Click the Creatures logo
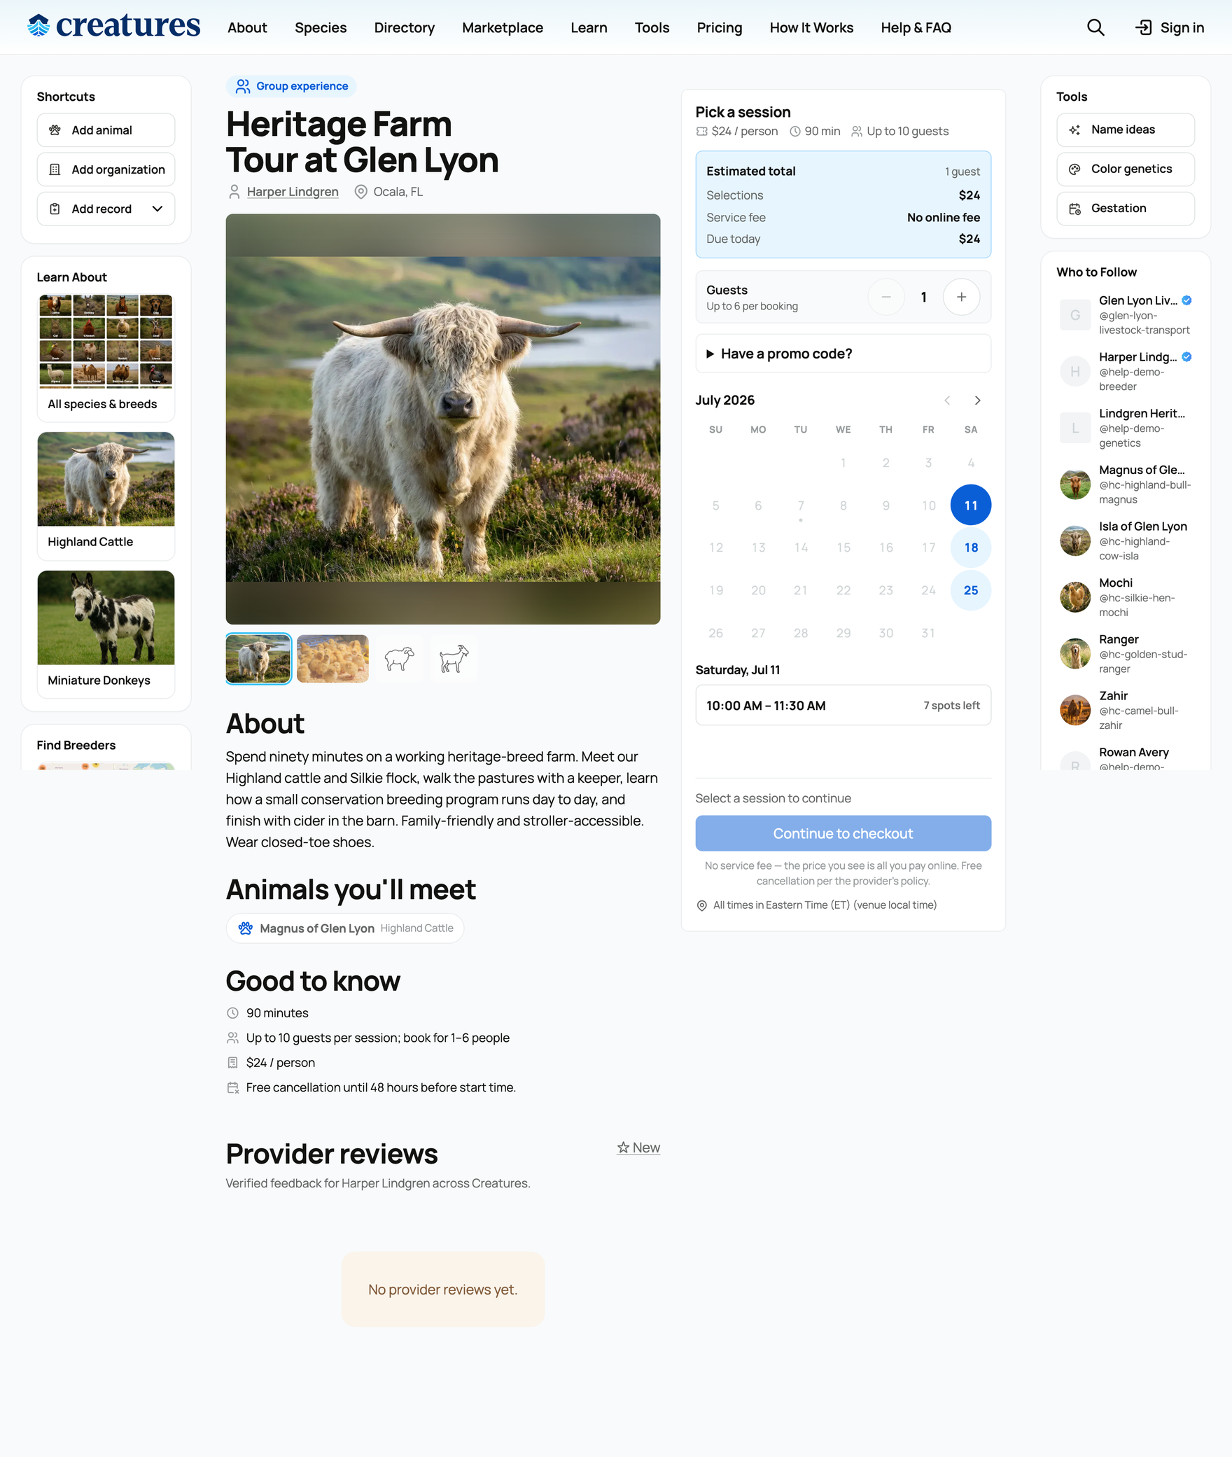Screen dimensions: 1232x1457 (113, 26)
